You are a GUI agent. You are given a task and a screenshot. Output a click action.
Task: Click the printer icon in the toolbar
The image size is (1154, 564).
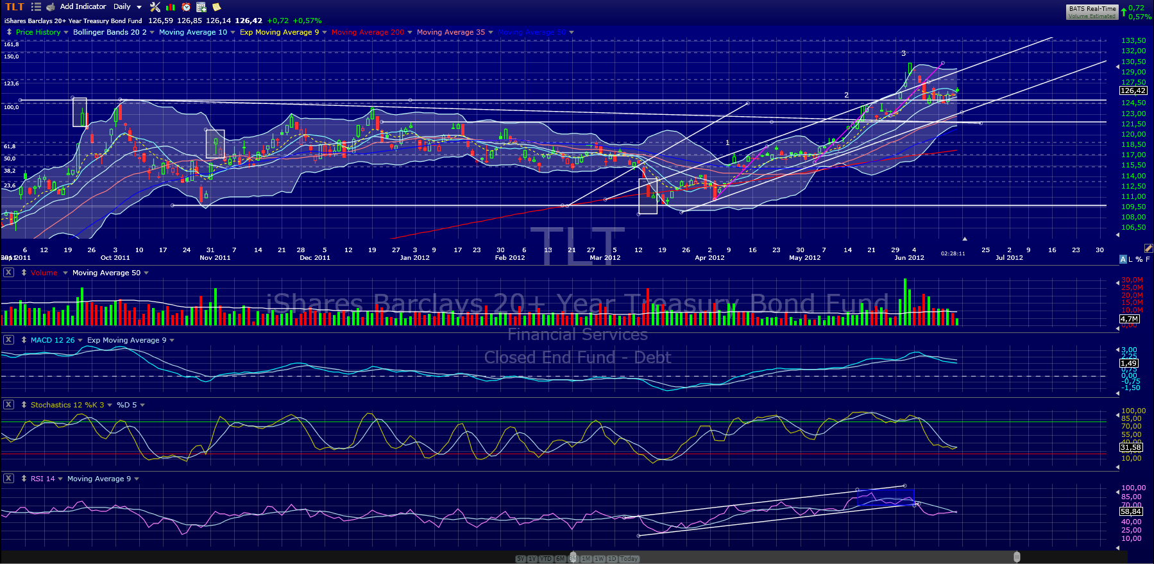coord(51,7)
